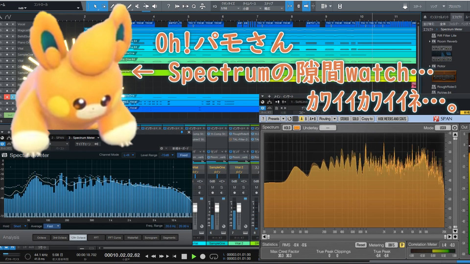Click the rewind transport icon
470x264 pixels.
click(153, 256)
